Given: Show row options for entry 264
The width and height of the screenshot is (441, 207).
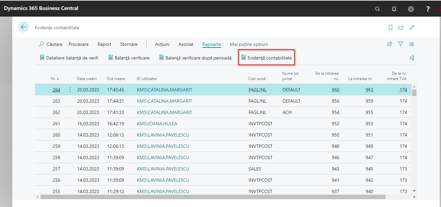Looking at the screenshot, I should [x=70, y=90].
